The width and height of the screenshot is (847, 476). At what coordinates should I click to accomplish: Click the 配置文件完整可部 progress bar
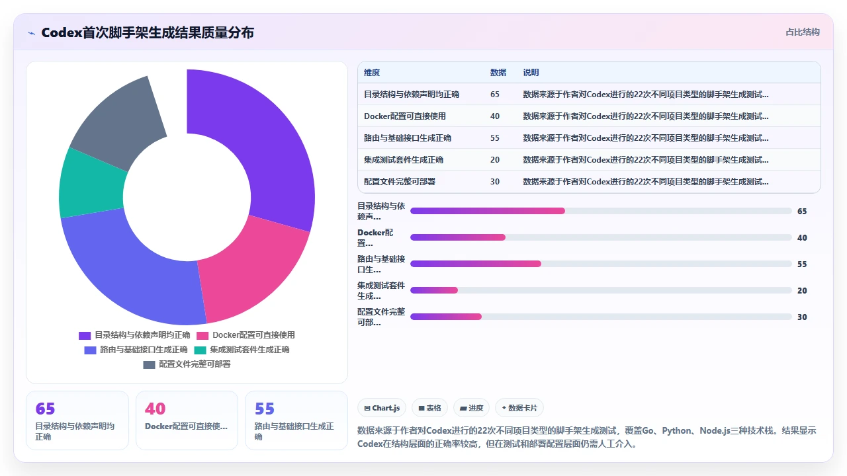(601, 317)
